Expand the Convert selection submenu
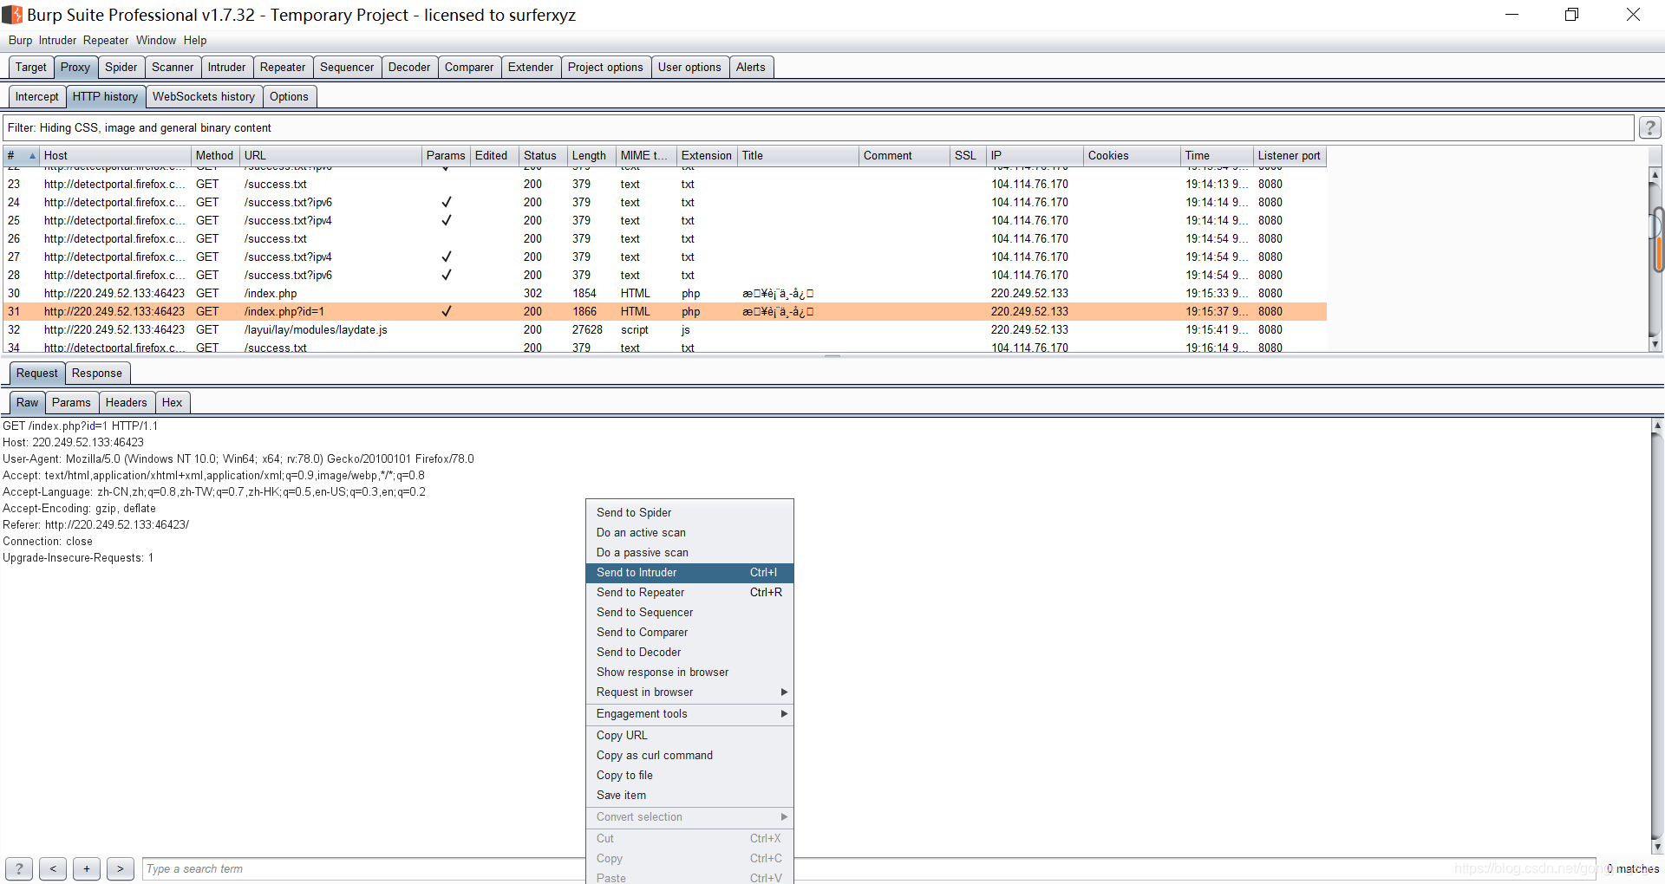The image size is (1665, 884). tap(784, 816)
